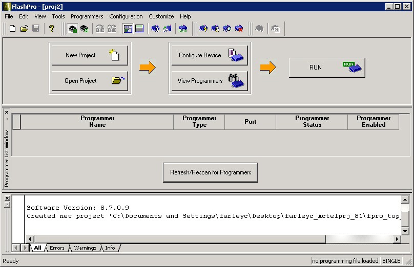This screenshot has width=414, height=267.
Task: Click the small arrow under log panel close button
Action: 7,205
